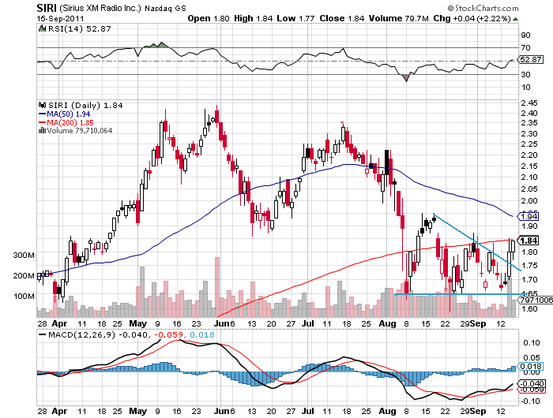Click the High 1.84 value in header
This screenshot has height=418, width=553.
click(254, 18)
